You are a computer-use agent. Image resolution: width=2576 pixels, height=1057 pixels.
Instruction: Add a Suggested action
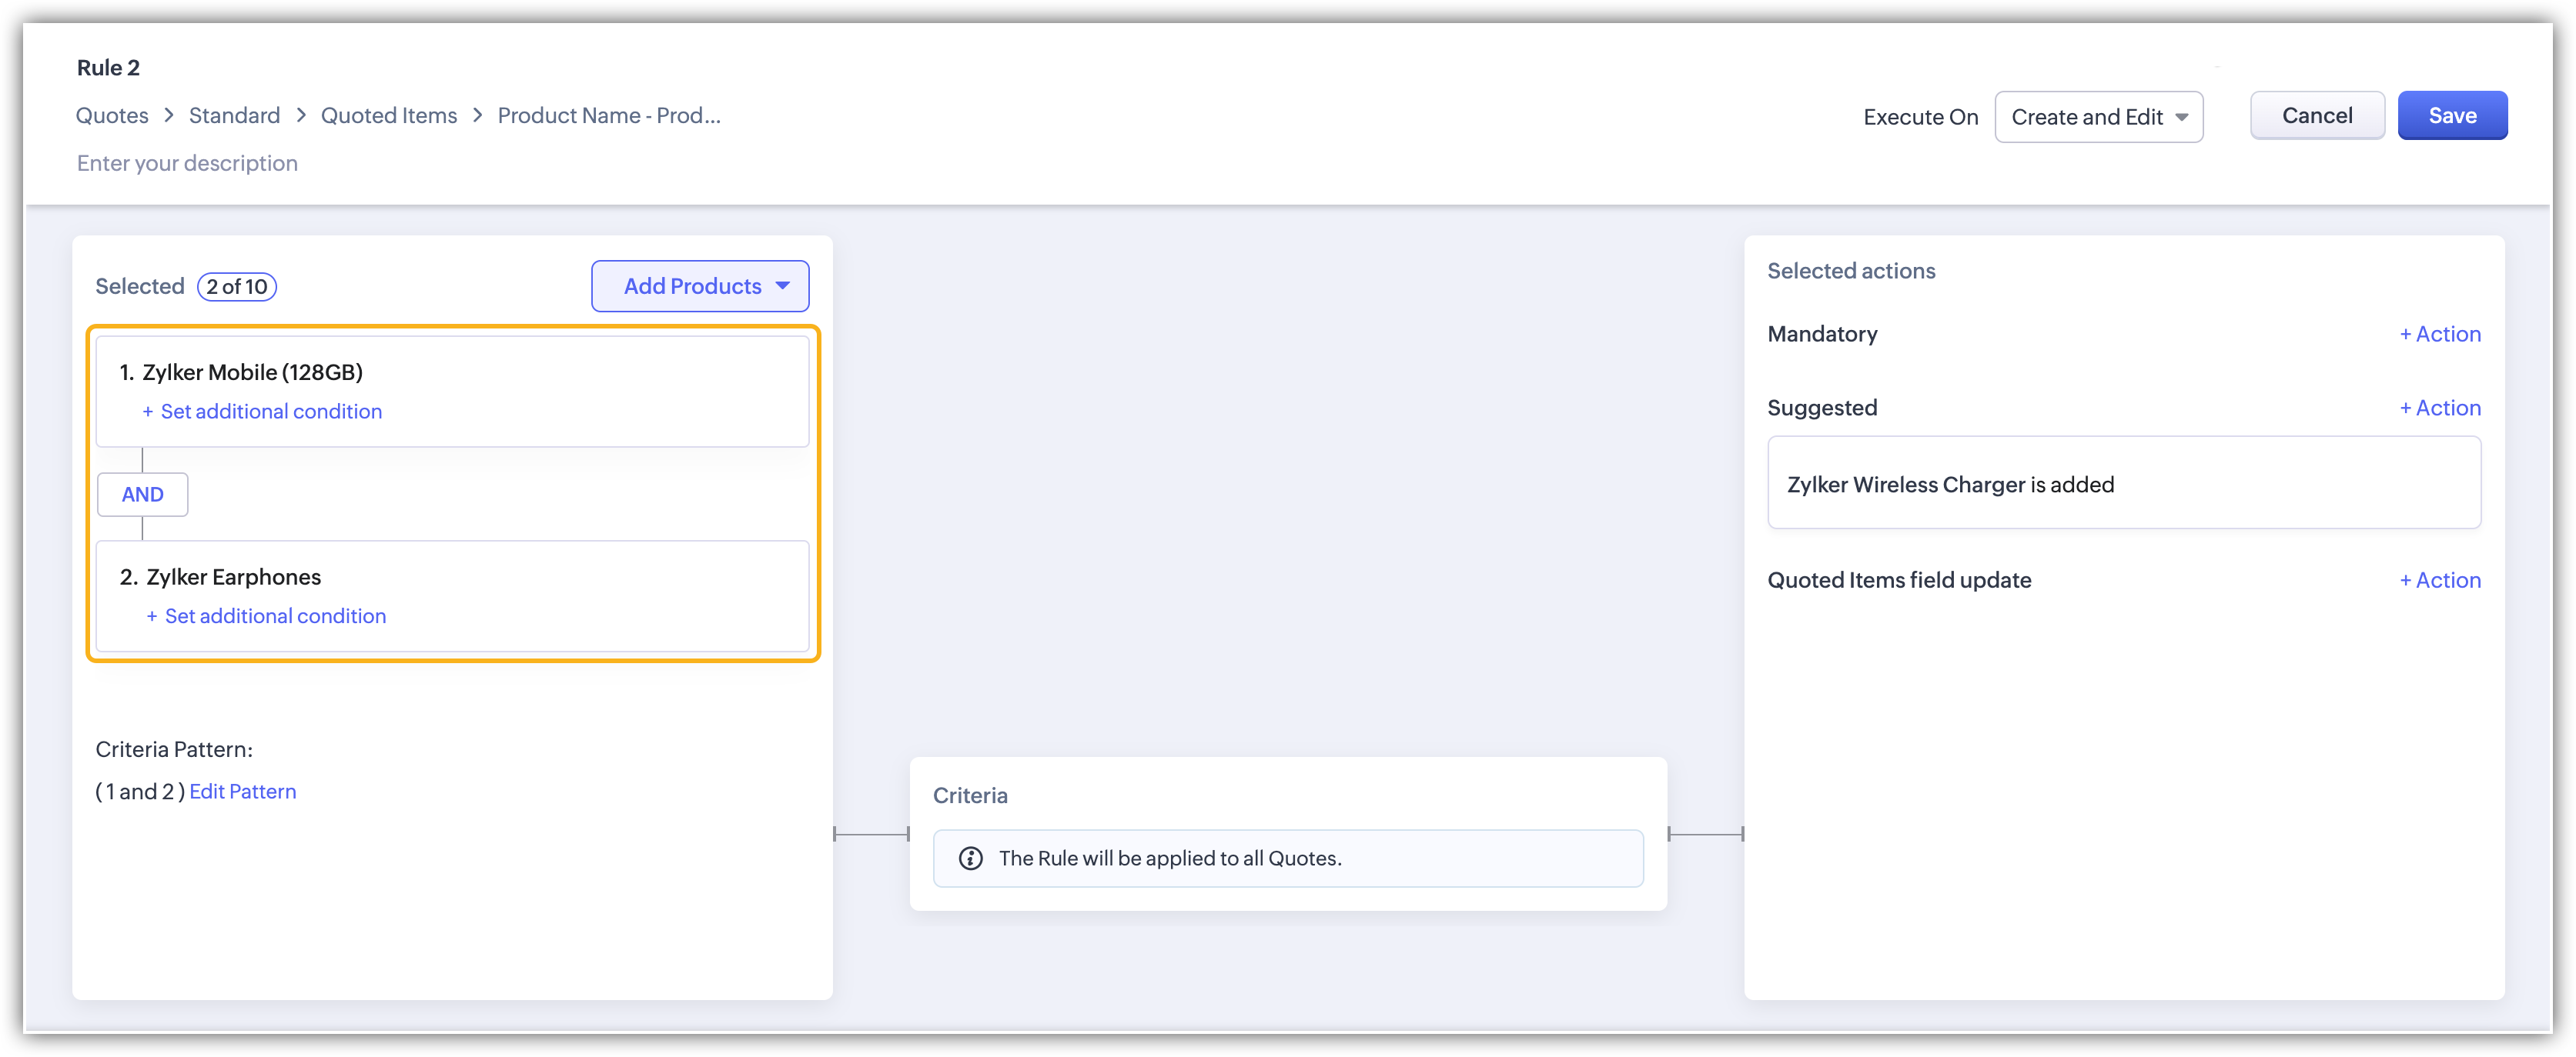pos(2440,408)
